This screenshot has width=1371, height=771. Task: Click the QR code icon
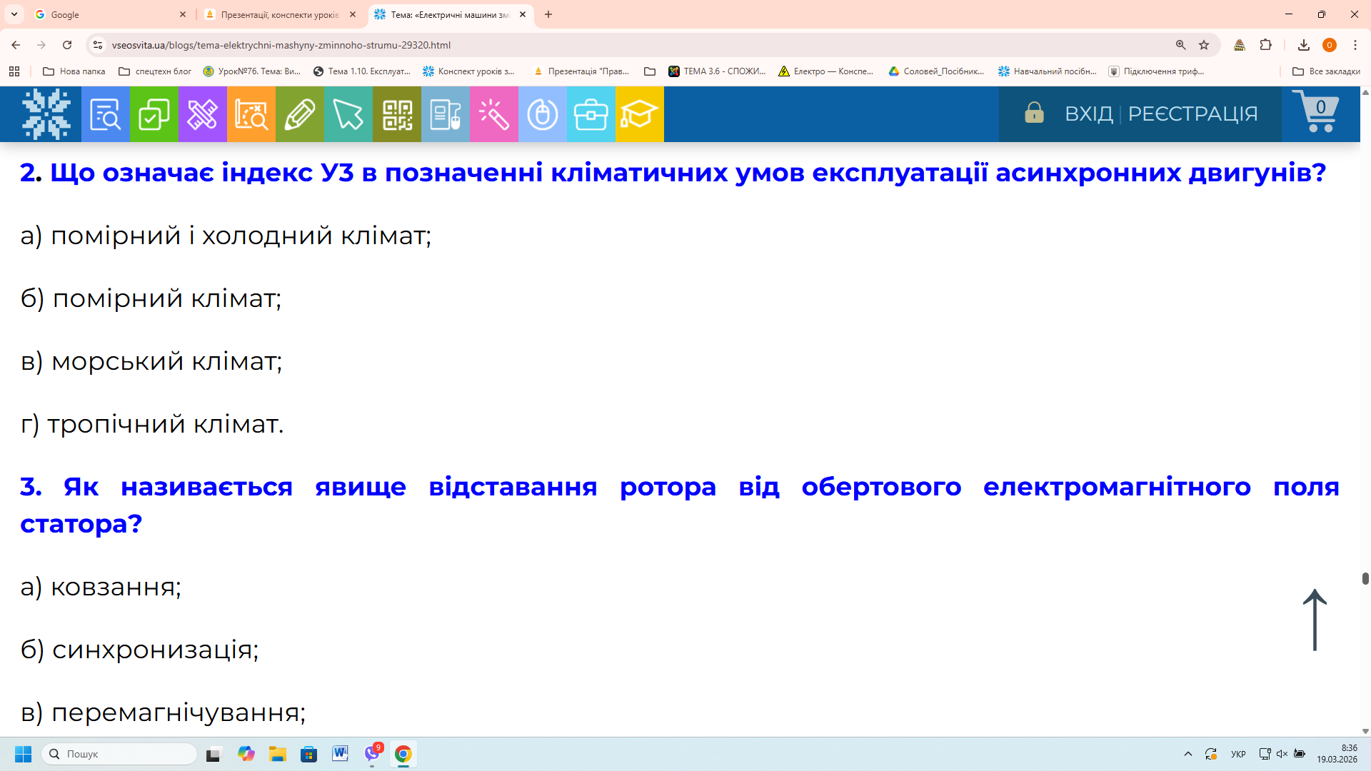point(397,114)
